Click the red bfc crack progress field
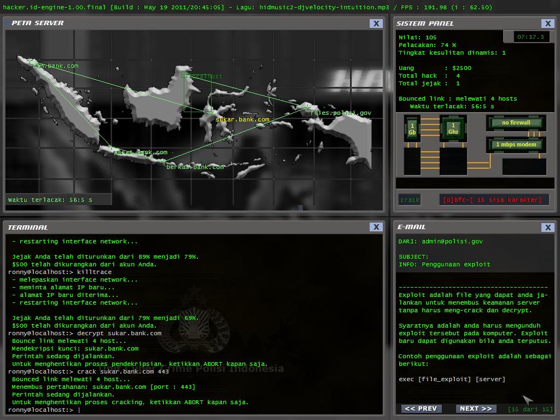 tap(492, 200)
